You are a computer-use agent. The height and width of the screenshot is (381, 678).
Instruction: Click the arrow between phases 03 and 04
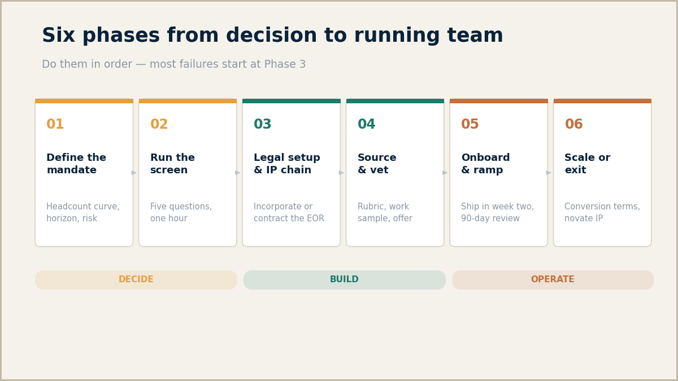[x=341, y=173]
